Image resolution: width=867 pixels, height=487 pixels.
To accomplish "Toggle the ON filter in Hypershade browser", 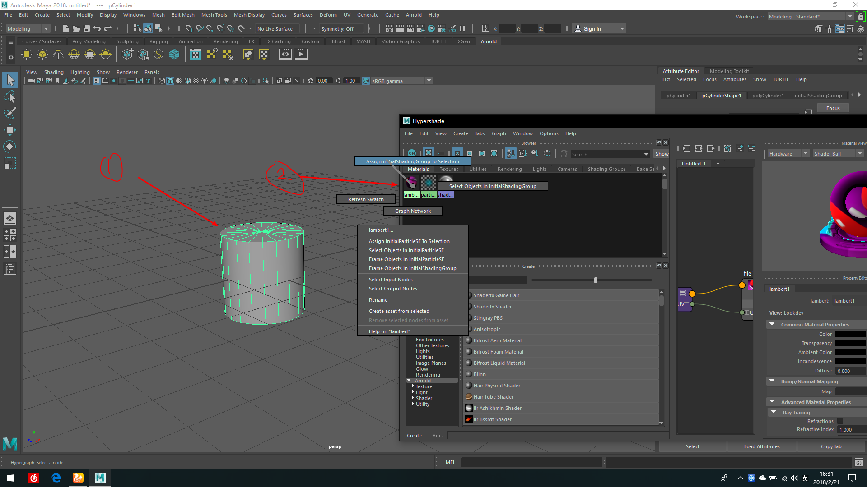I will pyautogui.click(x=411, y=153).
